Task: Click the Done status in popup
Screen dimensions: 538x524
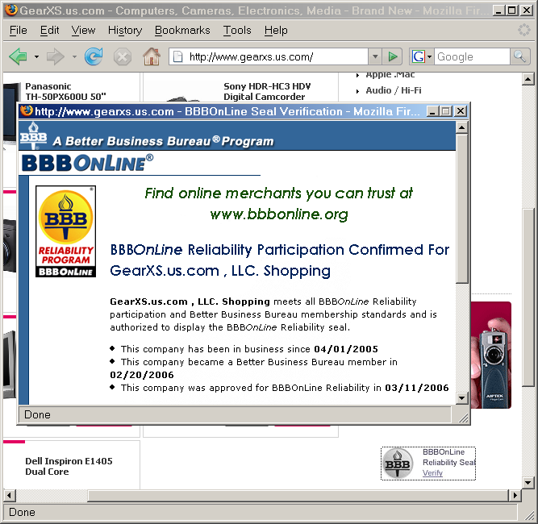Action: (x=37, y=414)
